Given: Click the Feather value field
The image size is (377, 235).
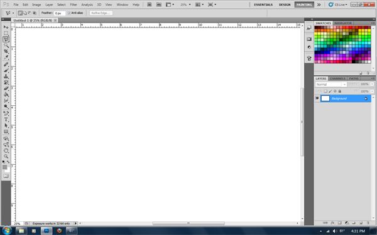Looking at the screenshot, I should 60,13.
